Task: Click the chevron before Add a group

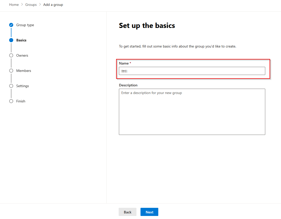Action: 40,5
